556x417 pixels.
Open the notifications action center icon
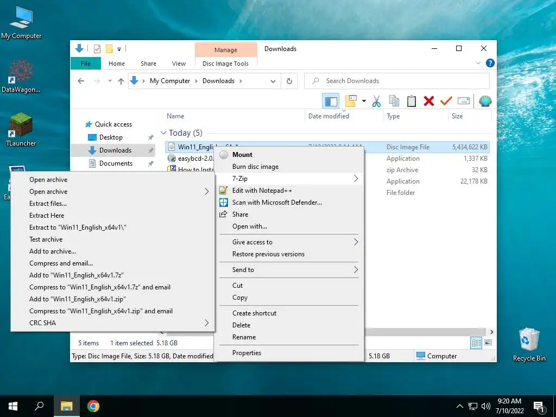[539, 407]
